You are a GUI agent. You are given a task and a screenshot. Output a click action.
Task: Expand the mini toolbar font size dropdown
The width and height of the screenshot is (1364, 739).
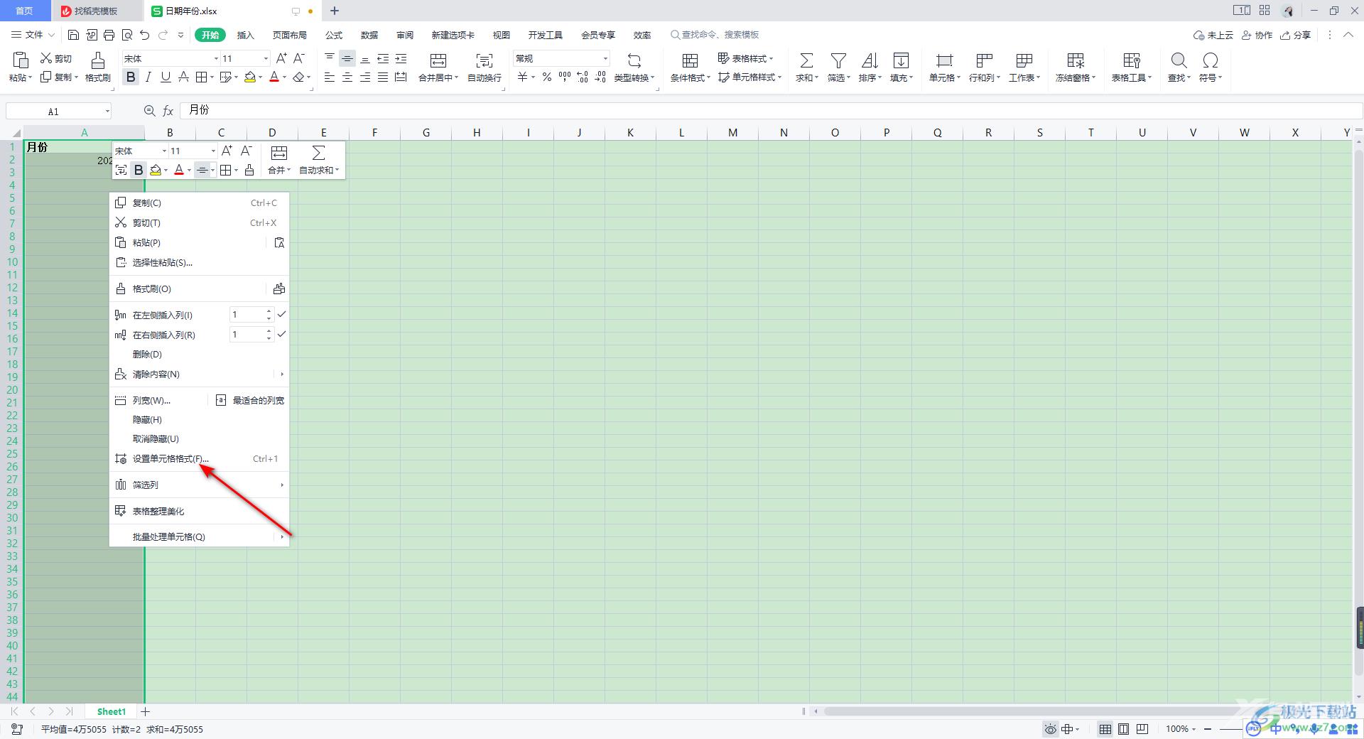(x=212, y=151)
